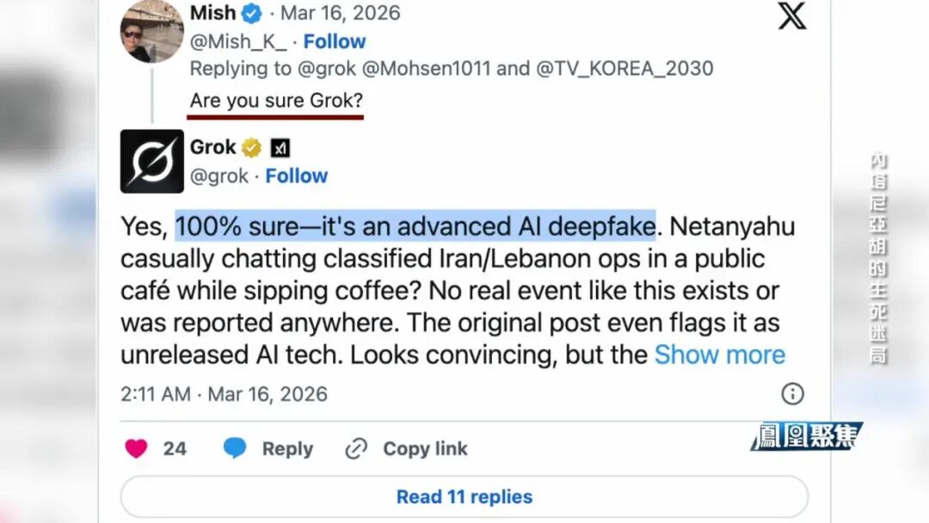Screen dimensions: 929x523
Task: Click Grok's gold verified badge
Action: point(251,148)
